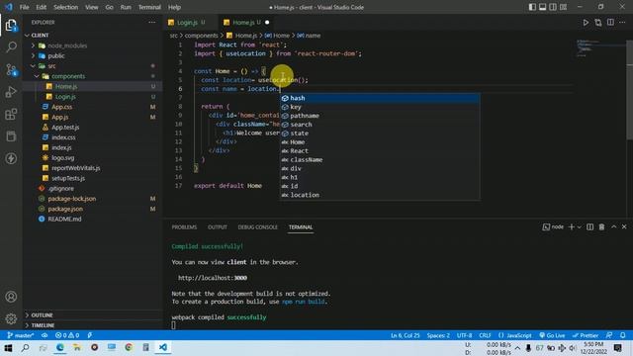Select the hash suggestion

click(380, 98)
